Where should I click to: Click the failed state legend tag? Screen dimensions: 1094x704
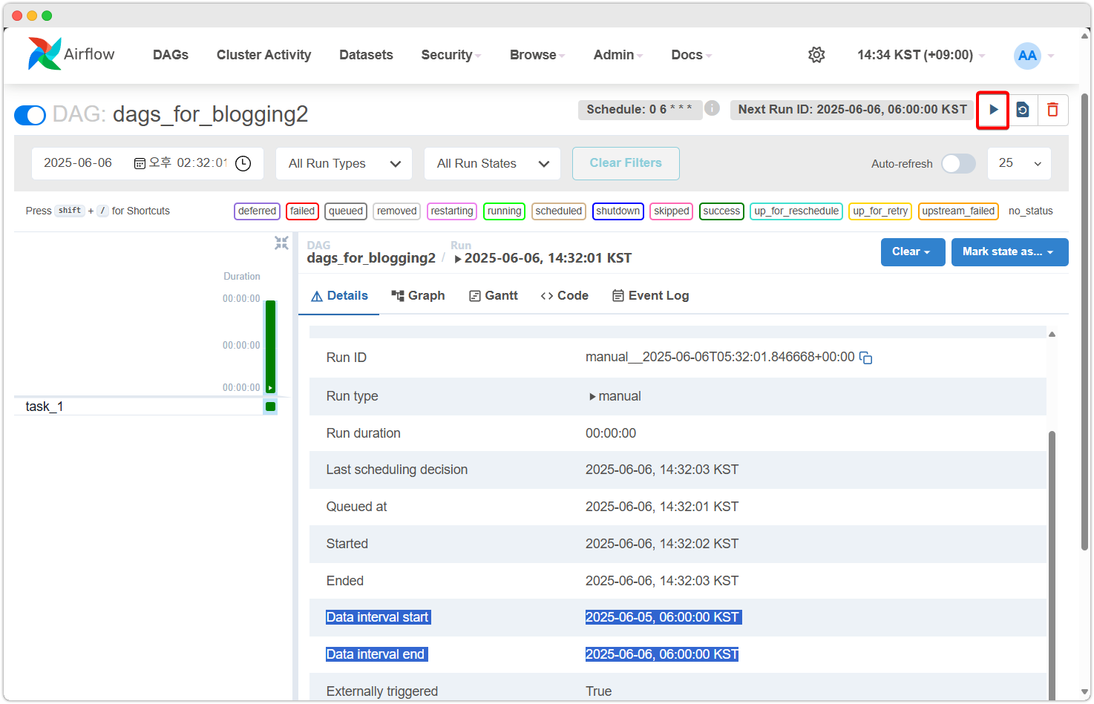point(302,211)
